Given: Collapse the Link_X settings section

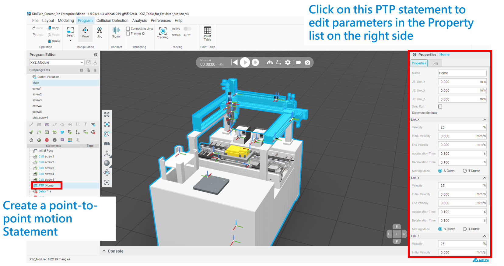Looking at the screenshot, I should (485, 120).
